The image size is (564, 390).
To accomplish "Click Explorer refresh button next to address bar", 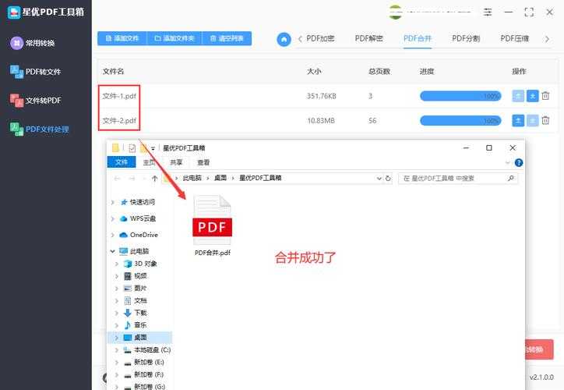I will pos(388,179).
